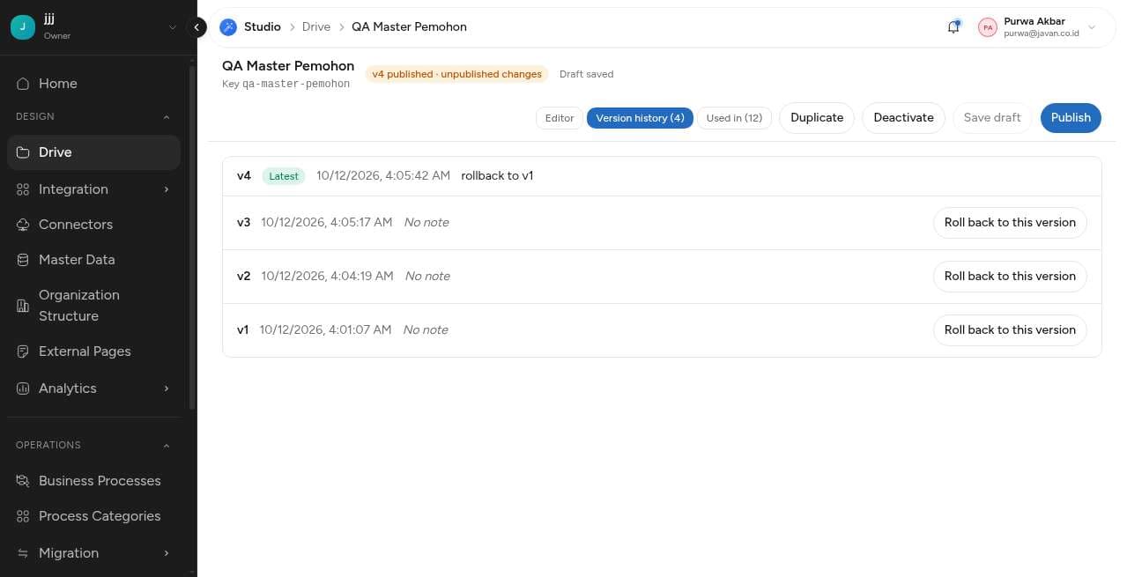The height and width of the screenshot is (577, 1127).
Task: Click the 'rollback to v1' note
Action: point(497,176)
